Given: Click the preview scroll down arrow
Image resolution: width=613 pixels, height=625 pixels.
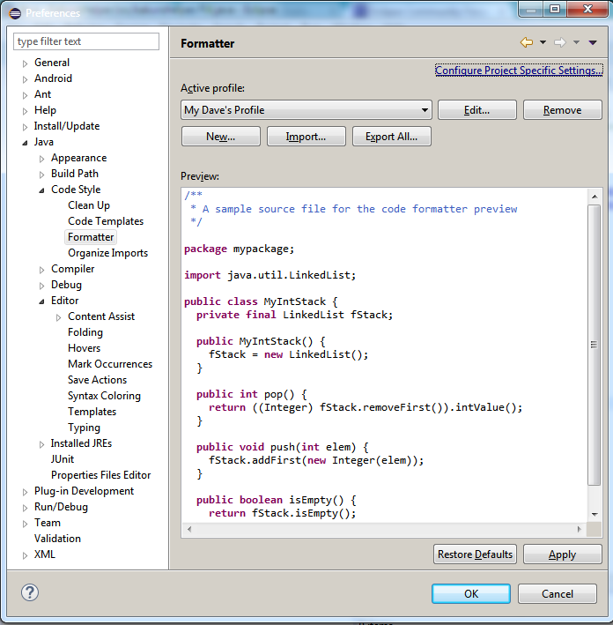Looking at the screenshot, I should 595,514.
